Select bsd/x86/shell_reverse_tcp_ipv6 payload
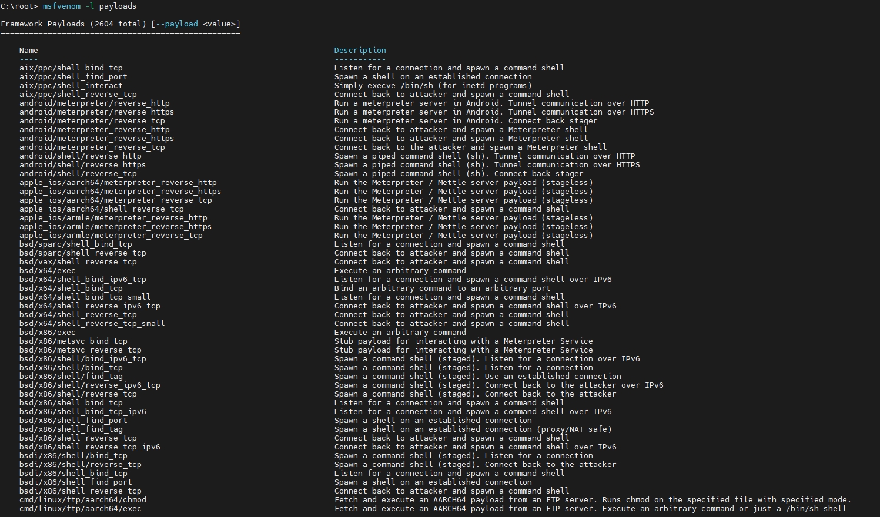This screenshot has width=880, height=517. pyautogui.click(x=90, y=447)
